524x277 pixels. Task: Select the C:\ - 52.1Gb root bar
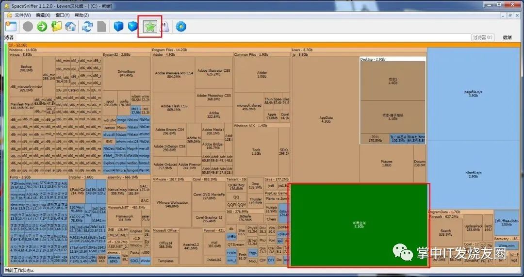[264, 45]
